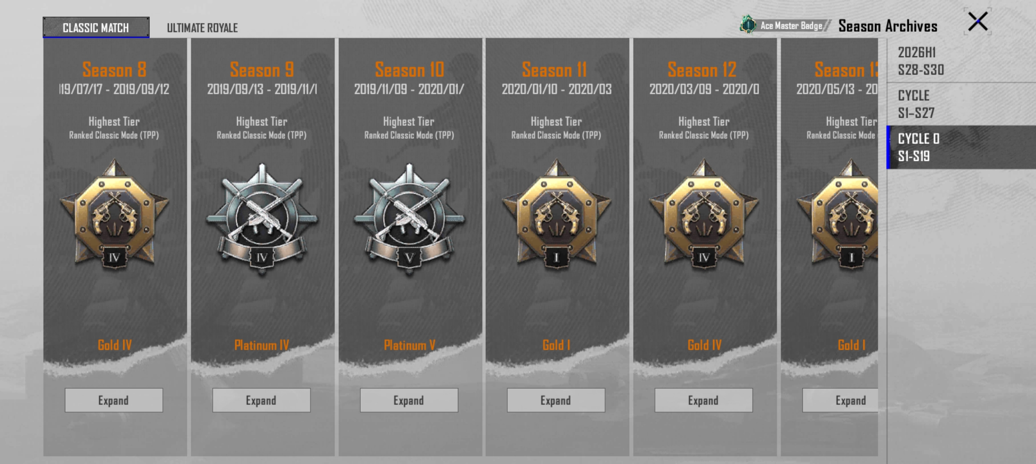The height and width of the screenshot is (464, 1036).
Task: Close the Season Archives screen
Action: click(978, 21)
